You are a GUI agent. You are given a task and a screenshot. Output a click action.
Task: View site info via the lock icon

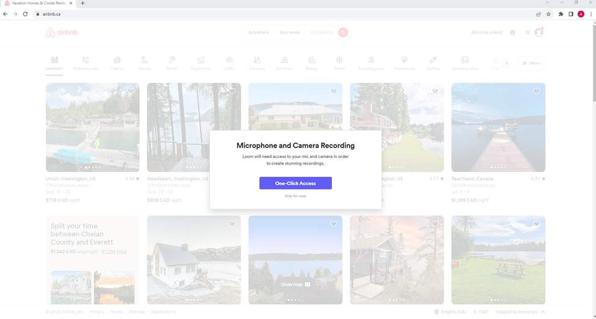pyautogui.click(x=38, y=14)
